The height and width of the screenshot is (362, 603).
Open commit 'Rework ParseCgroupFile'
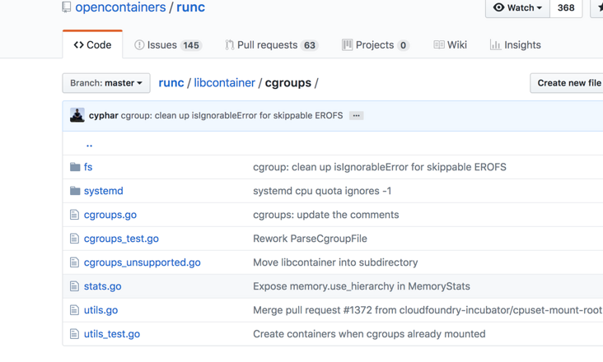pos(310,239)
